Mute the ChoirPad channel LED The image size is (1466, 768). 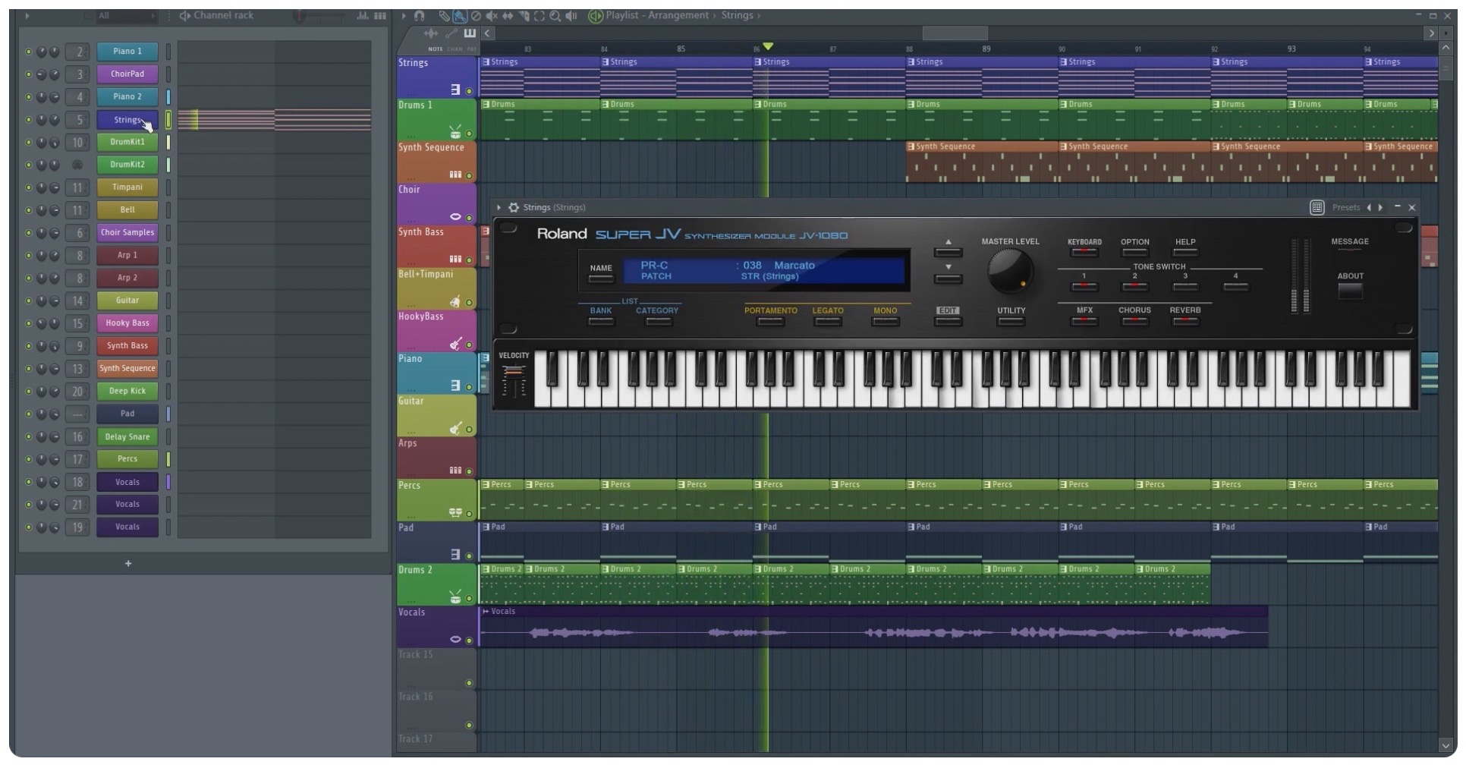29,74
